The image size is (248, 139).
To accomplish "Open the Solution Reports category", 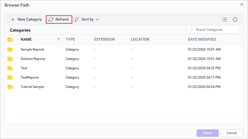I will coord(33,59).
